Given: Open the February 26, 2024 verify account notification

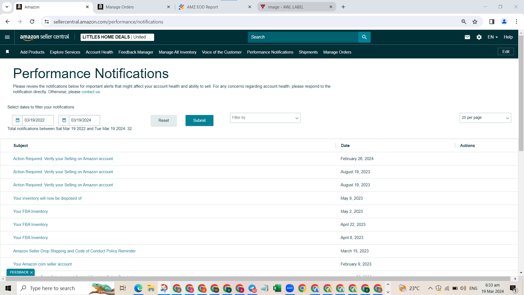Looking at the screenshot, I should tap(63, 159).
